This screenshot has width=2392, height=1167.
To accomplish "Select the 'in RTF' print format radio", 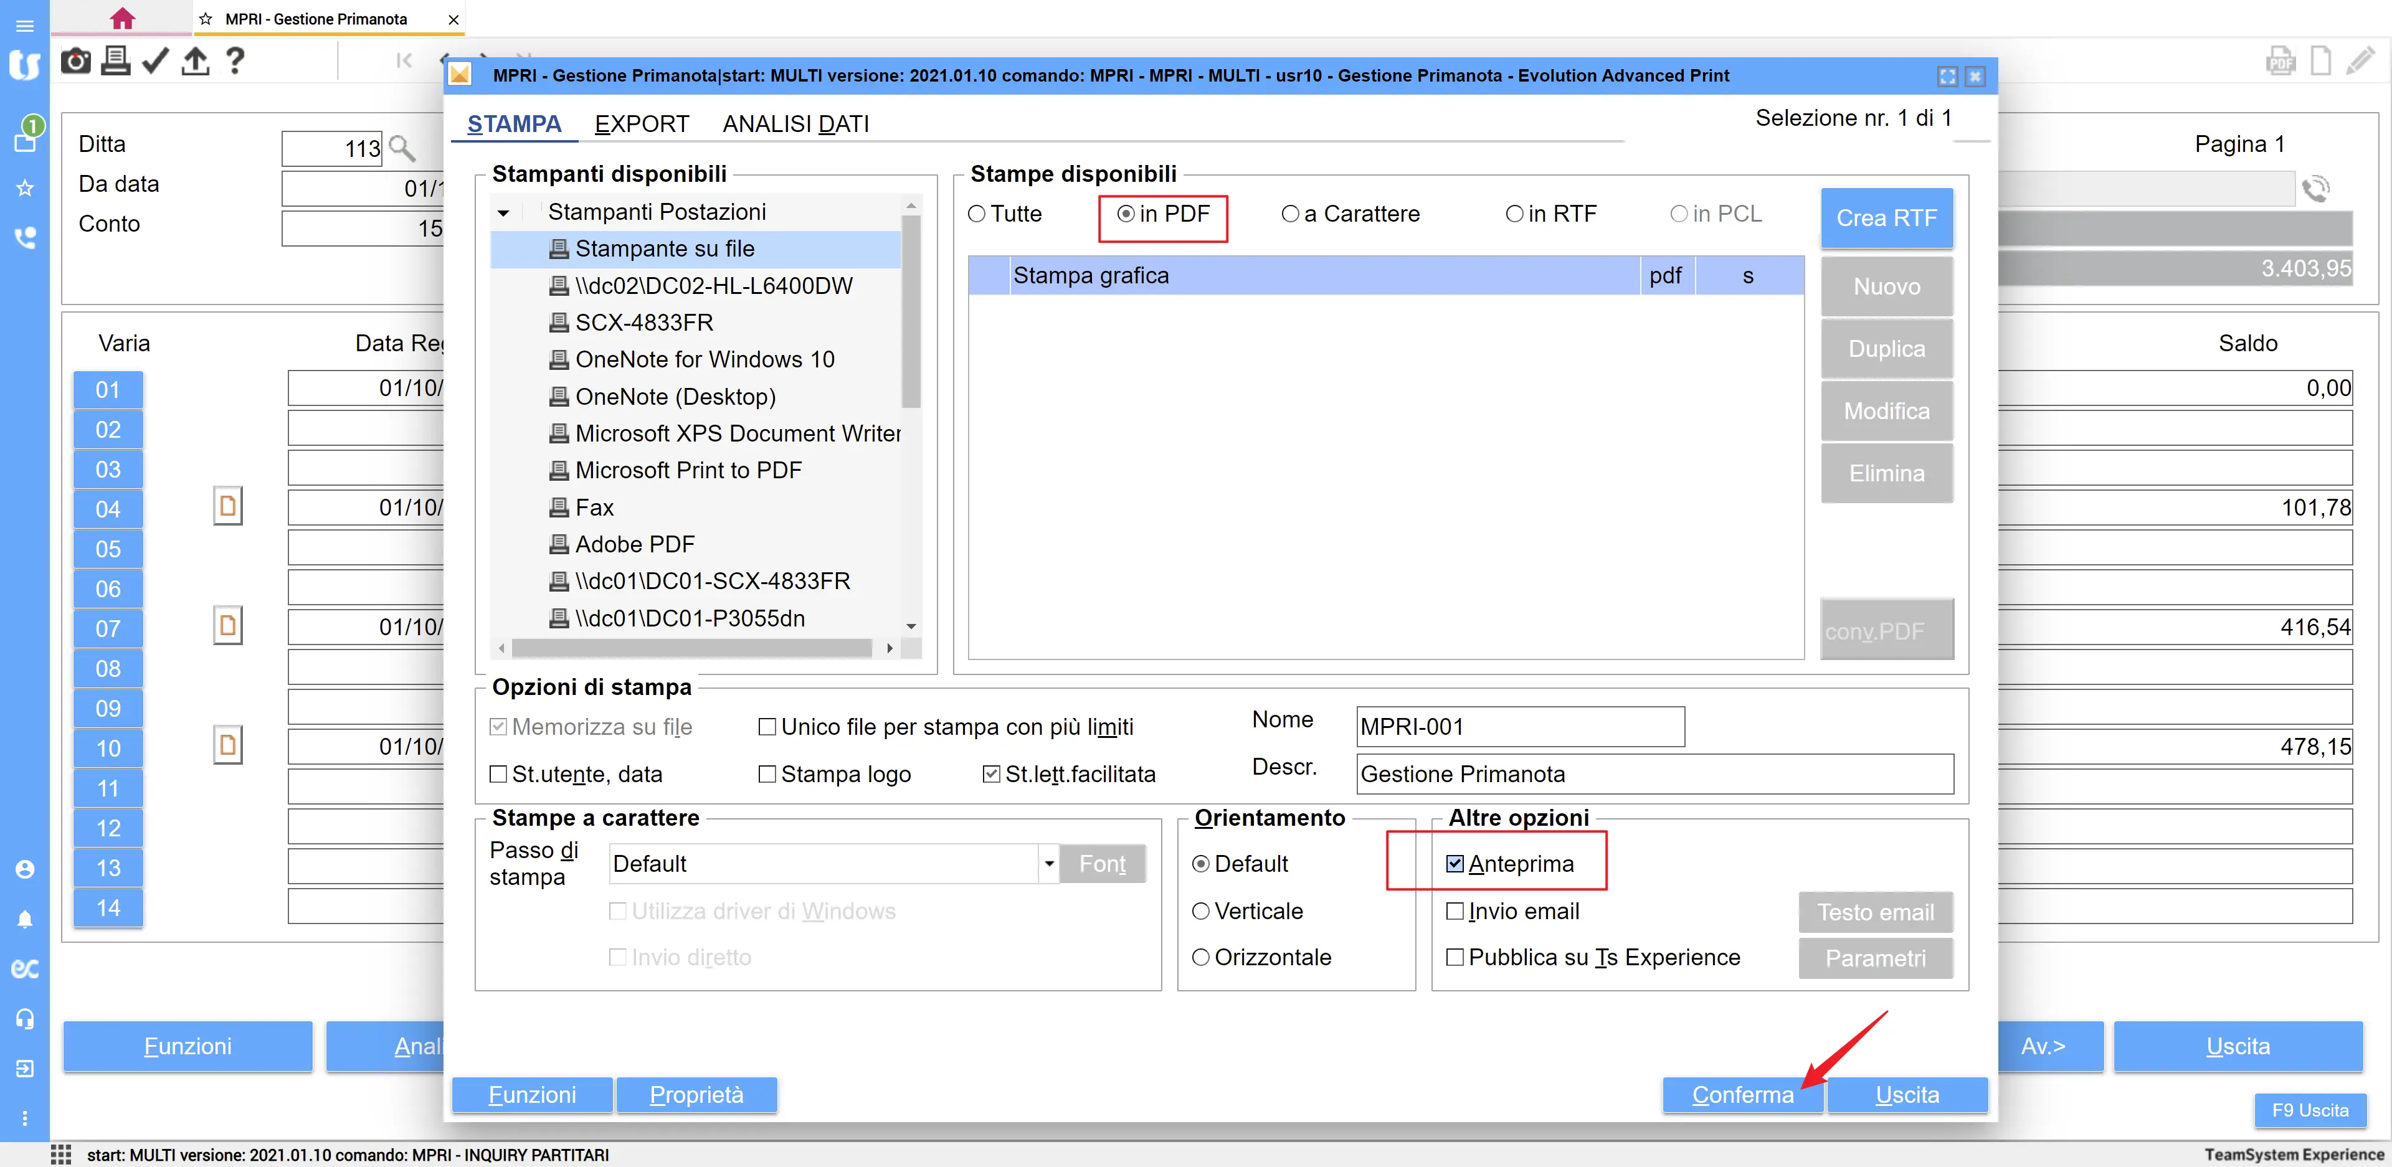I will 1514,214.
